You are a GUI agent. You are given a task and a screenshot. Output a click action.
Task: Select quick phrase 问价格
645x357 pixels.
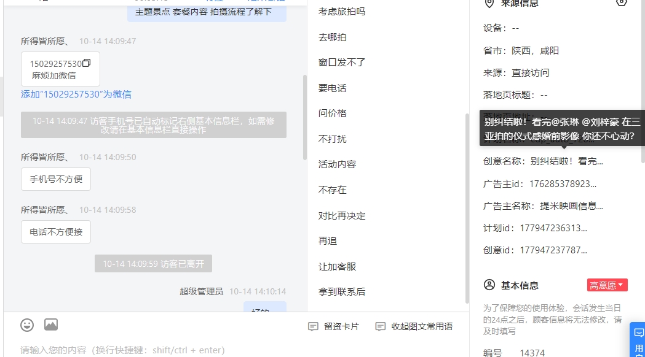click(x=333, y=113)
